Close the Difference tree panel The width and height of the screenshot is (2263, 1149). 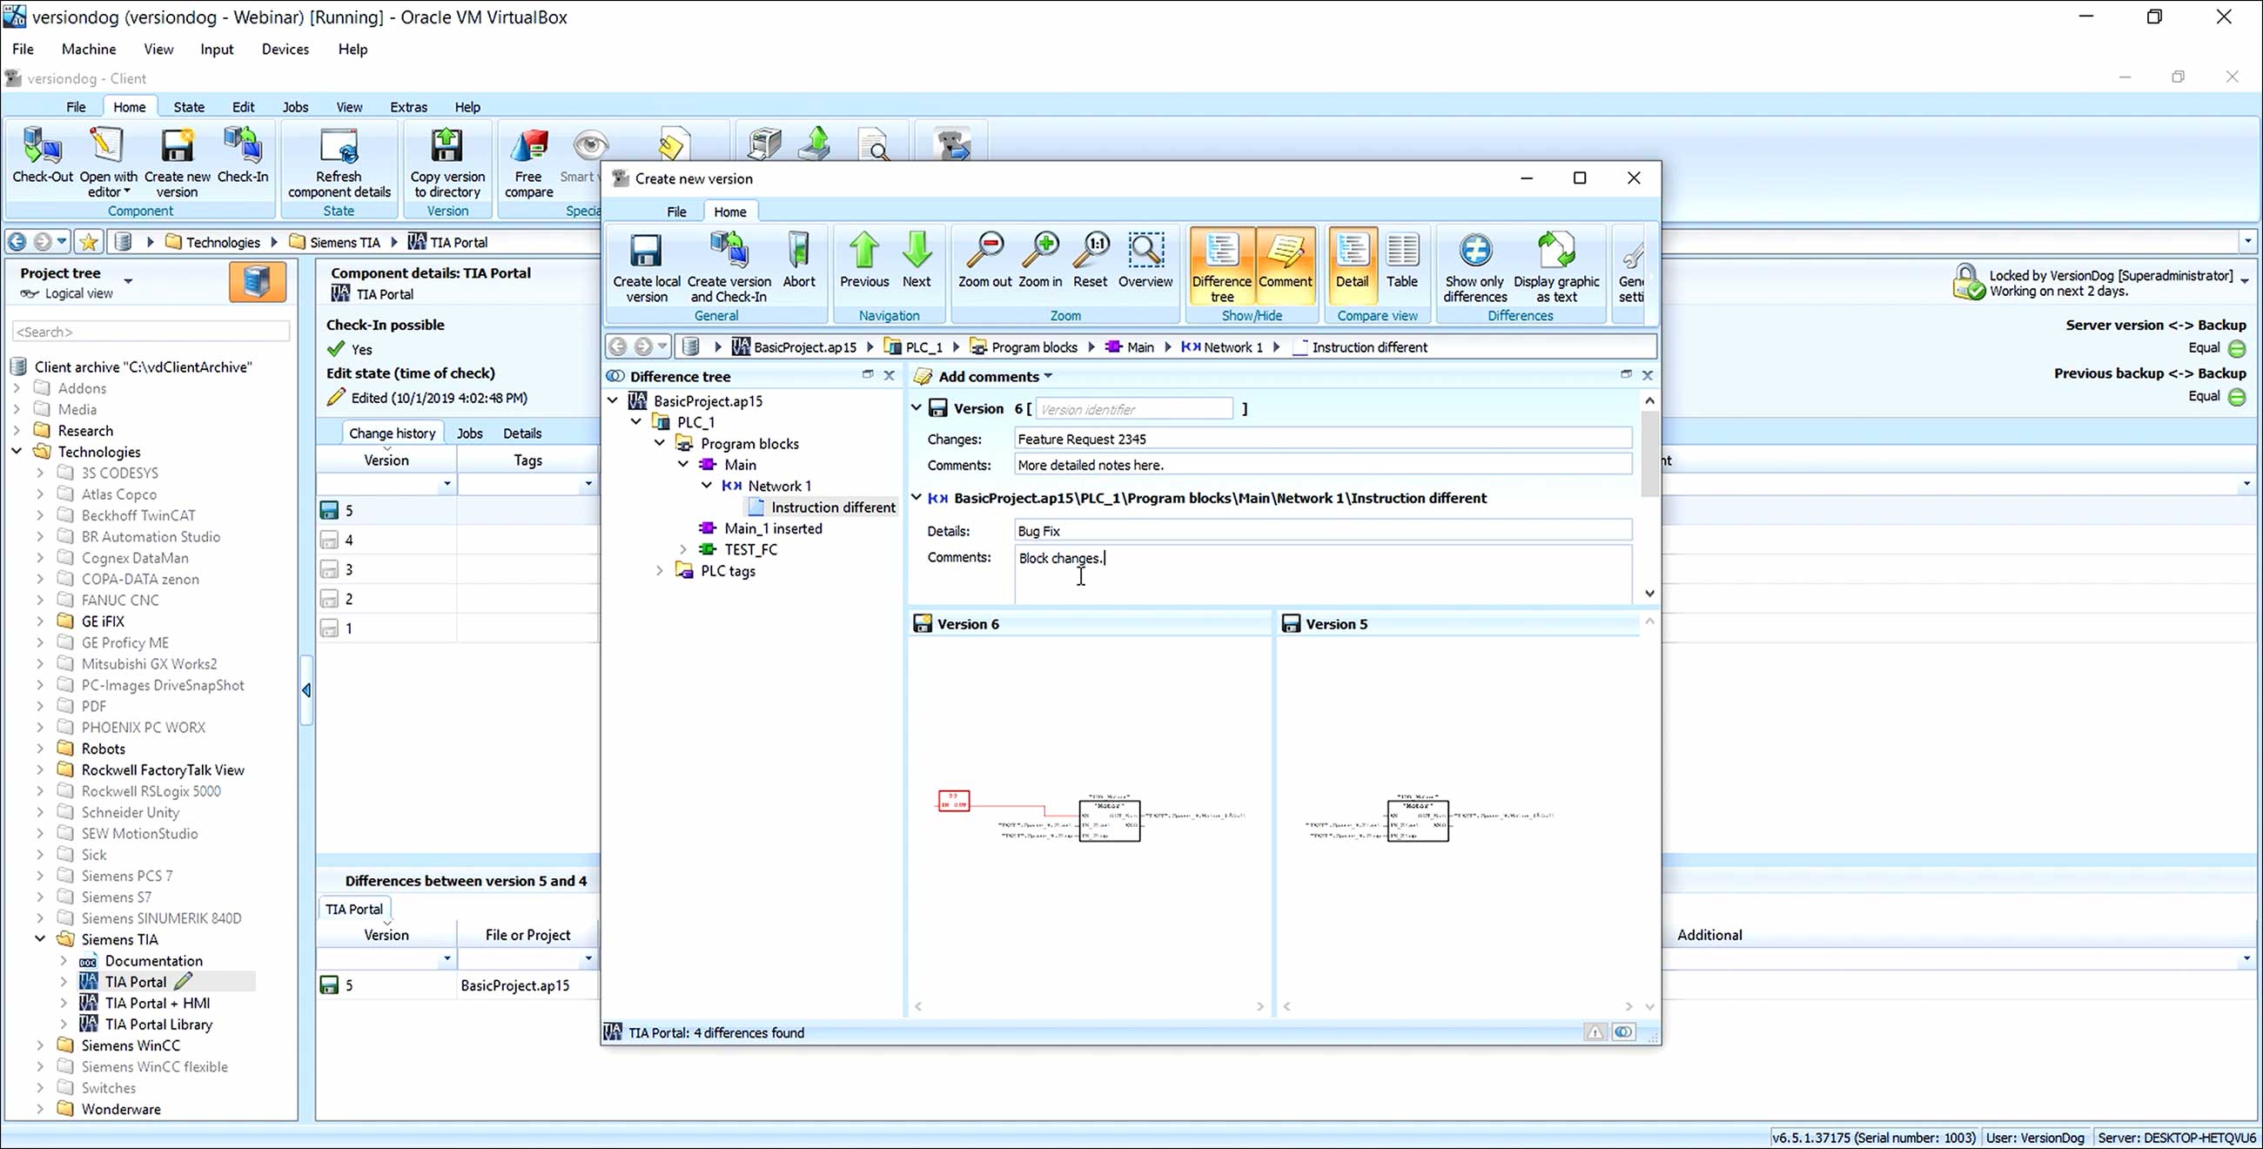(x=889, y=375)
